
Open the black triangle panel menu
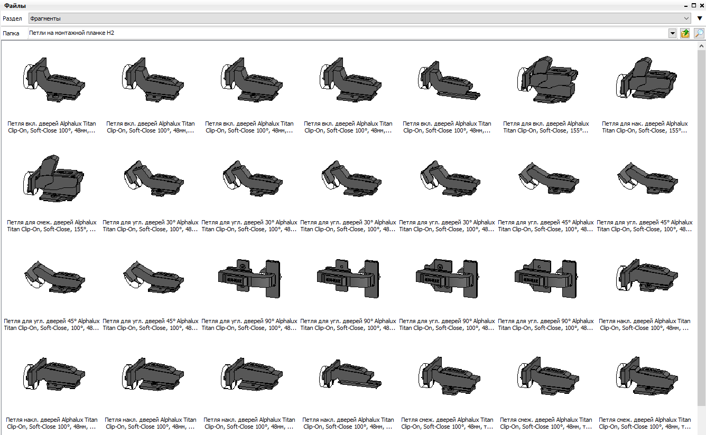(700, 18)
